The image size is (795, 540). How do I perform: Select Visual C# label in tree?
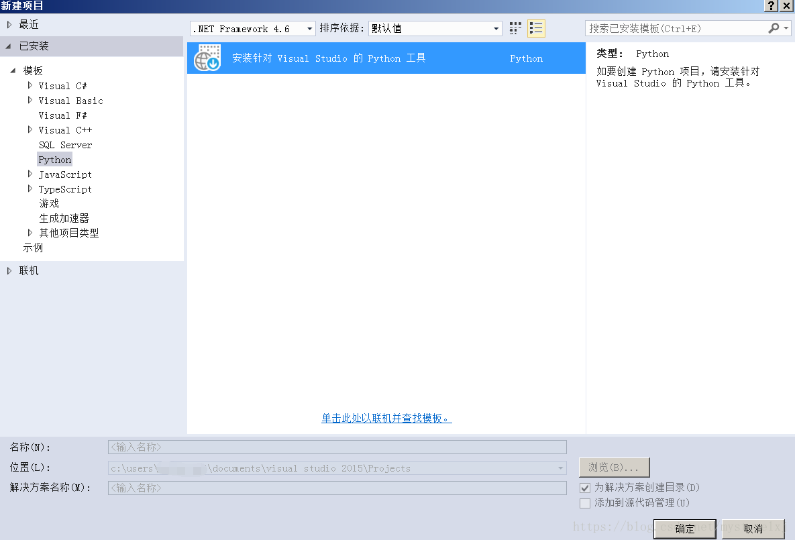[63, 86]
